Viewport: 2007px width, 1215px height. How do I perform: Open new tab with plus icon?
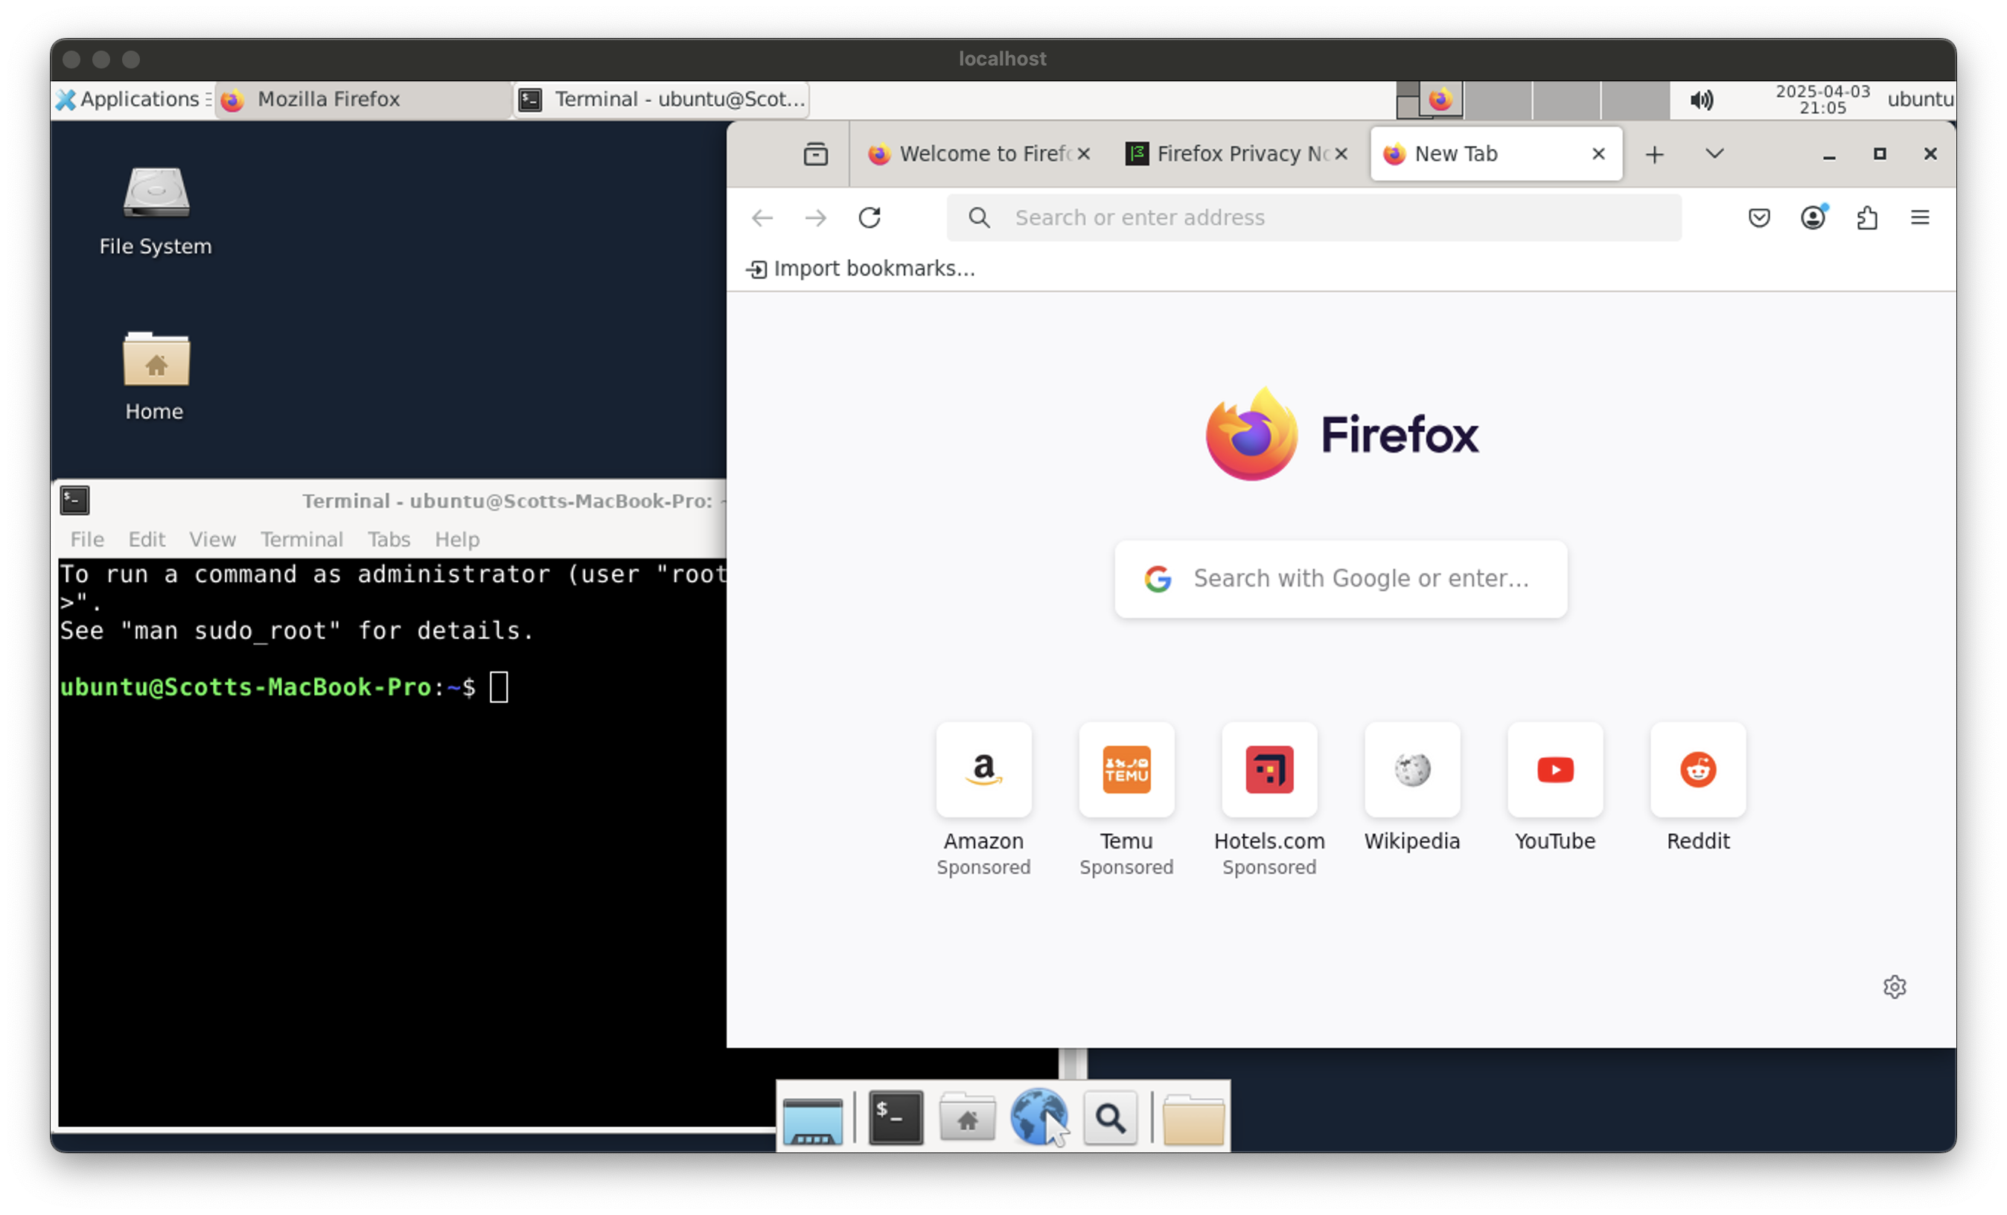[x=1654, y=154]
